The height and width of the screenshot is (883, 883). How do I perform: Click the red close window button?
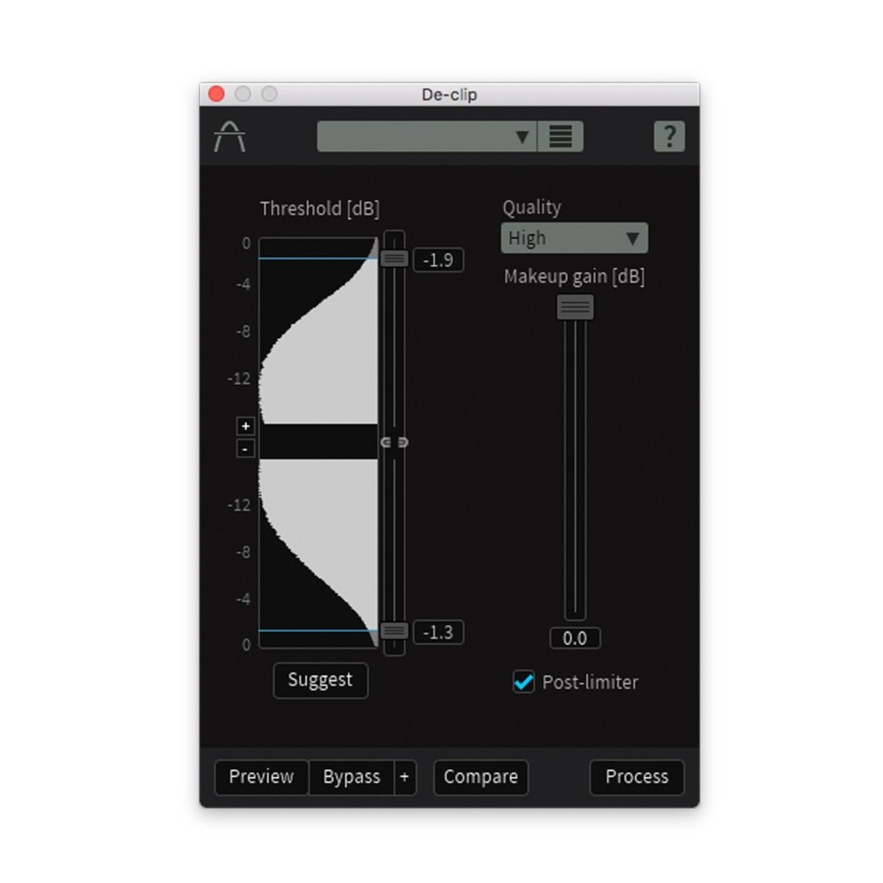[x=216, y=94]
